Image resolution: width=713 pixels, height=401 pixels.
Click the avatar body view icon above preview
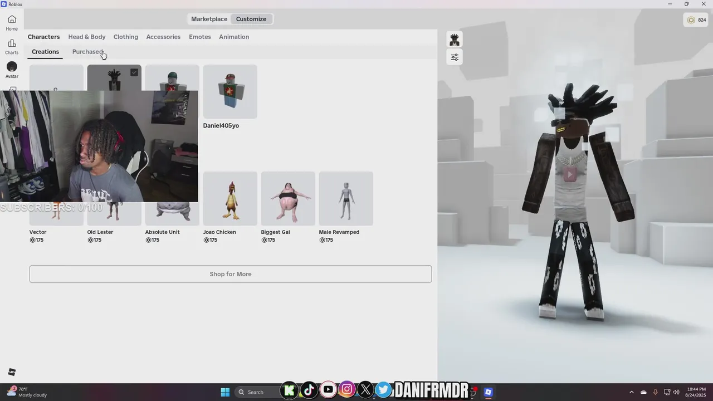pyautogui.click(x=455, y=40)
